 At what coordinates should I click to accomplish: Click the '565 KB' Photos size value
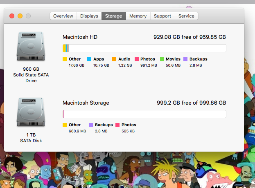(128, 131)
